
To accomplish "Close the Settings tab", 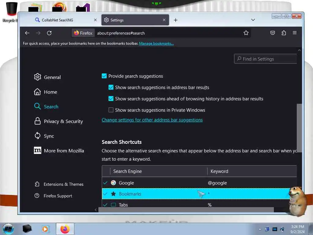I will tap(164, 20).
